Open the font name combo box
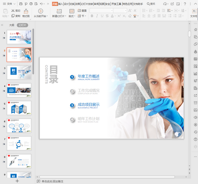 [101, 10]
